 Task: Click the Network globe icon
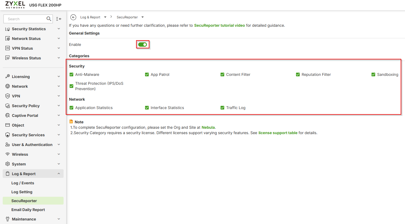coord(8,86)
